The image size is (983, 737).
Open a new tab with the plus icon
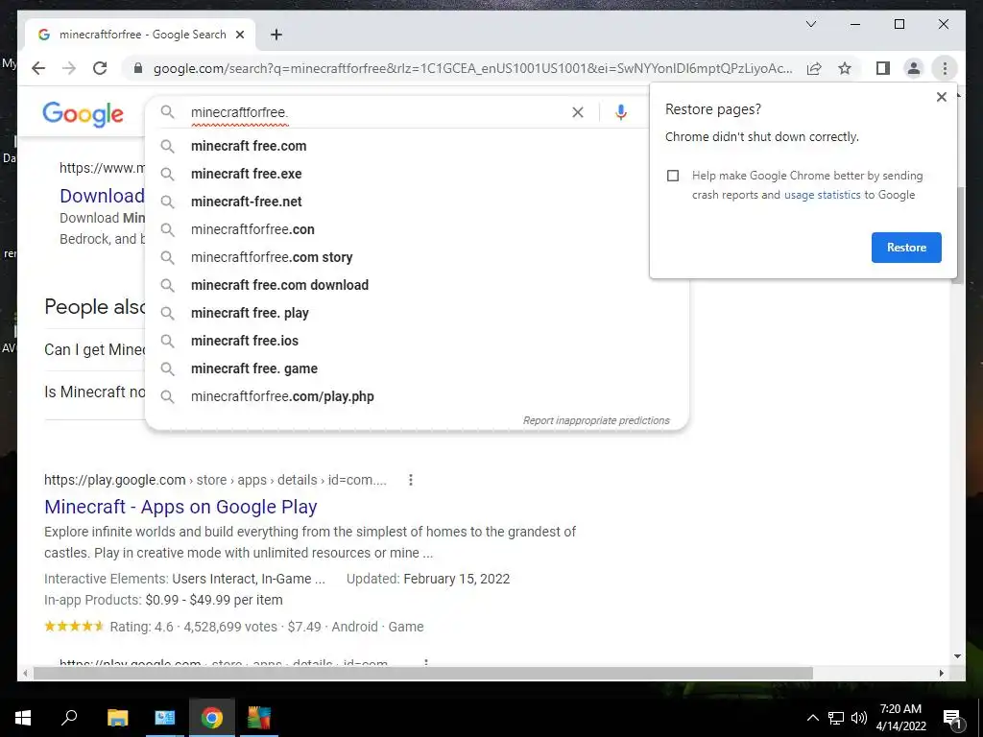276,35
